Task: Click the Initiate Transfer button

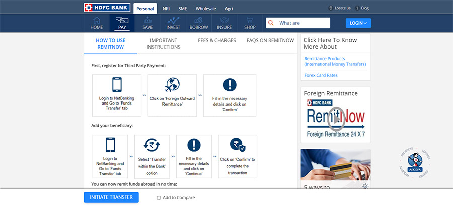Action: coord(111,197)
